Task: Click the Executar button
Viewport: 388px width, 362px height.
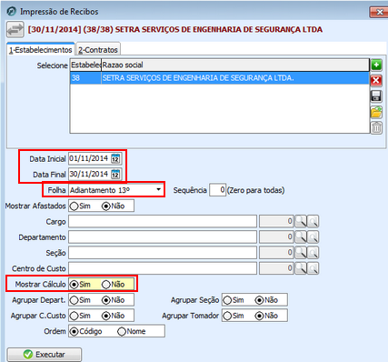Action: [x=45, y=354]
